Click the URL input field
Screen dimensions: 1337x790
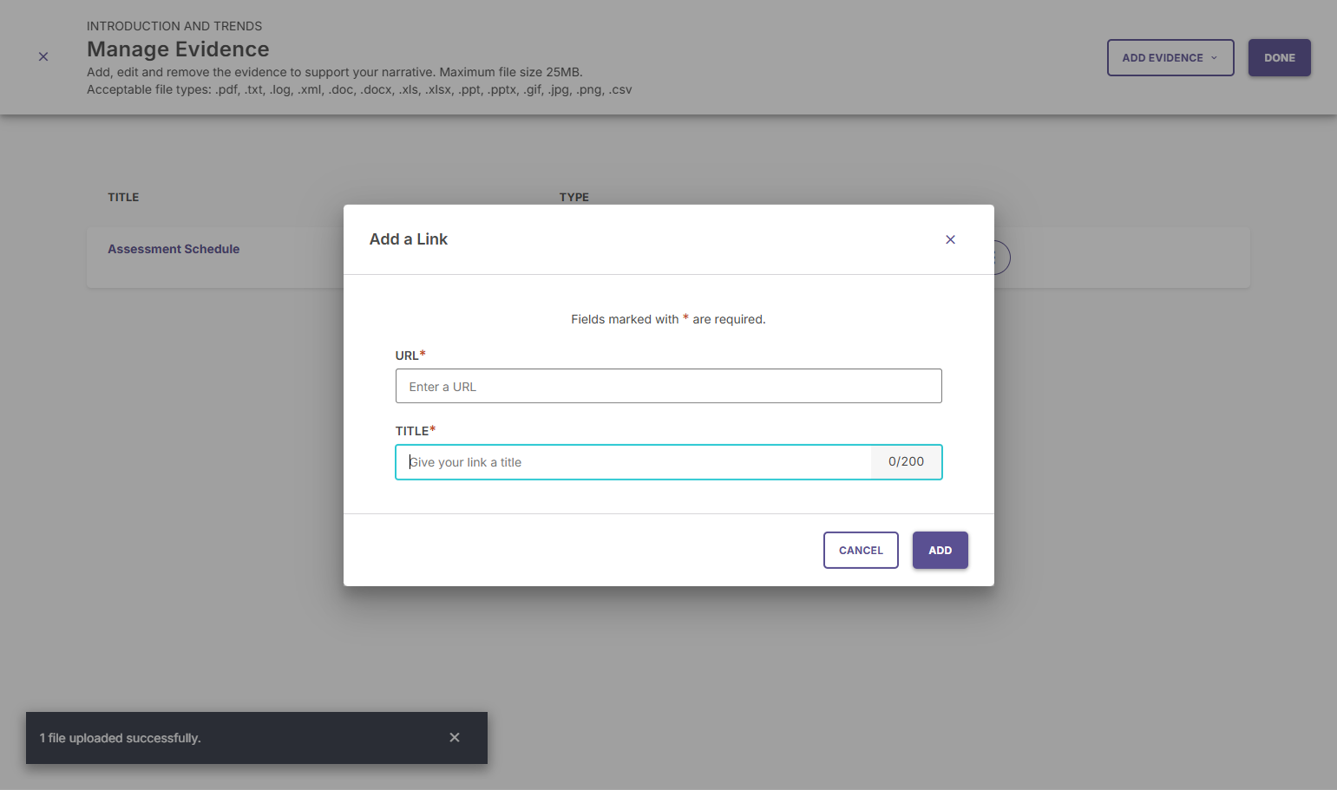(x=668, y=386)
